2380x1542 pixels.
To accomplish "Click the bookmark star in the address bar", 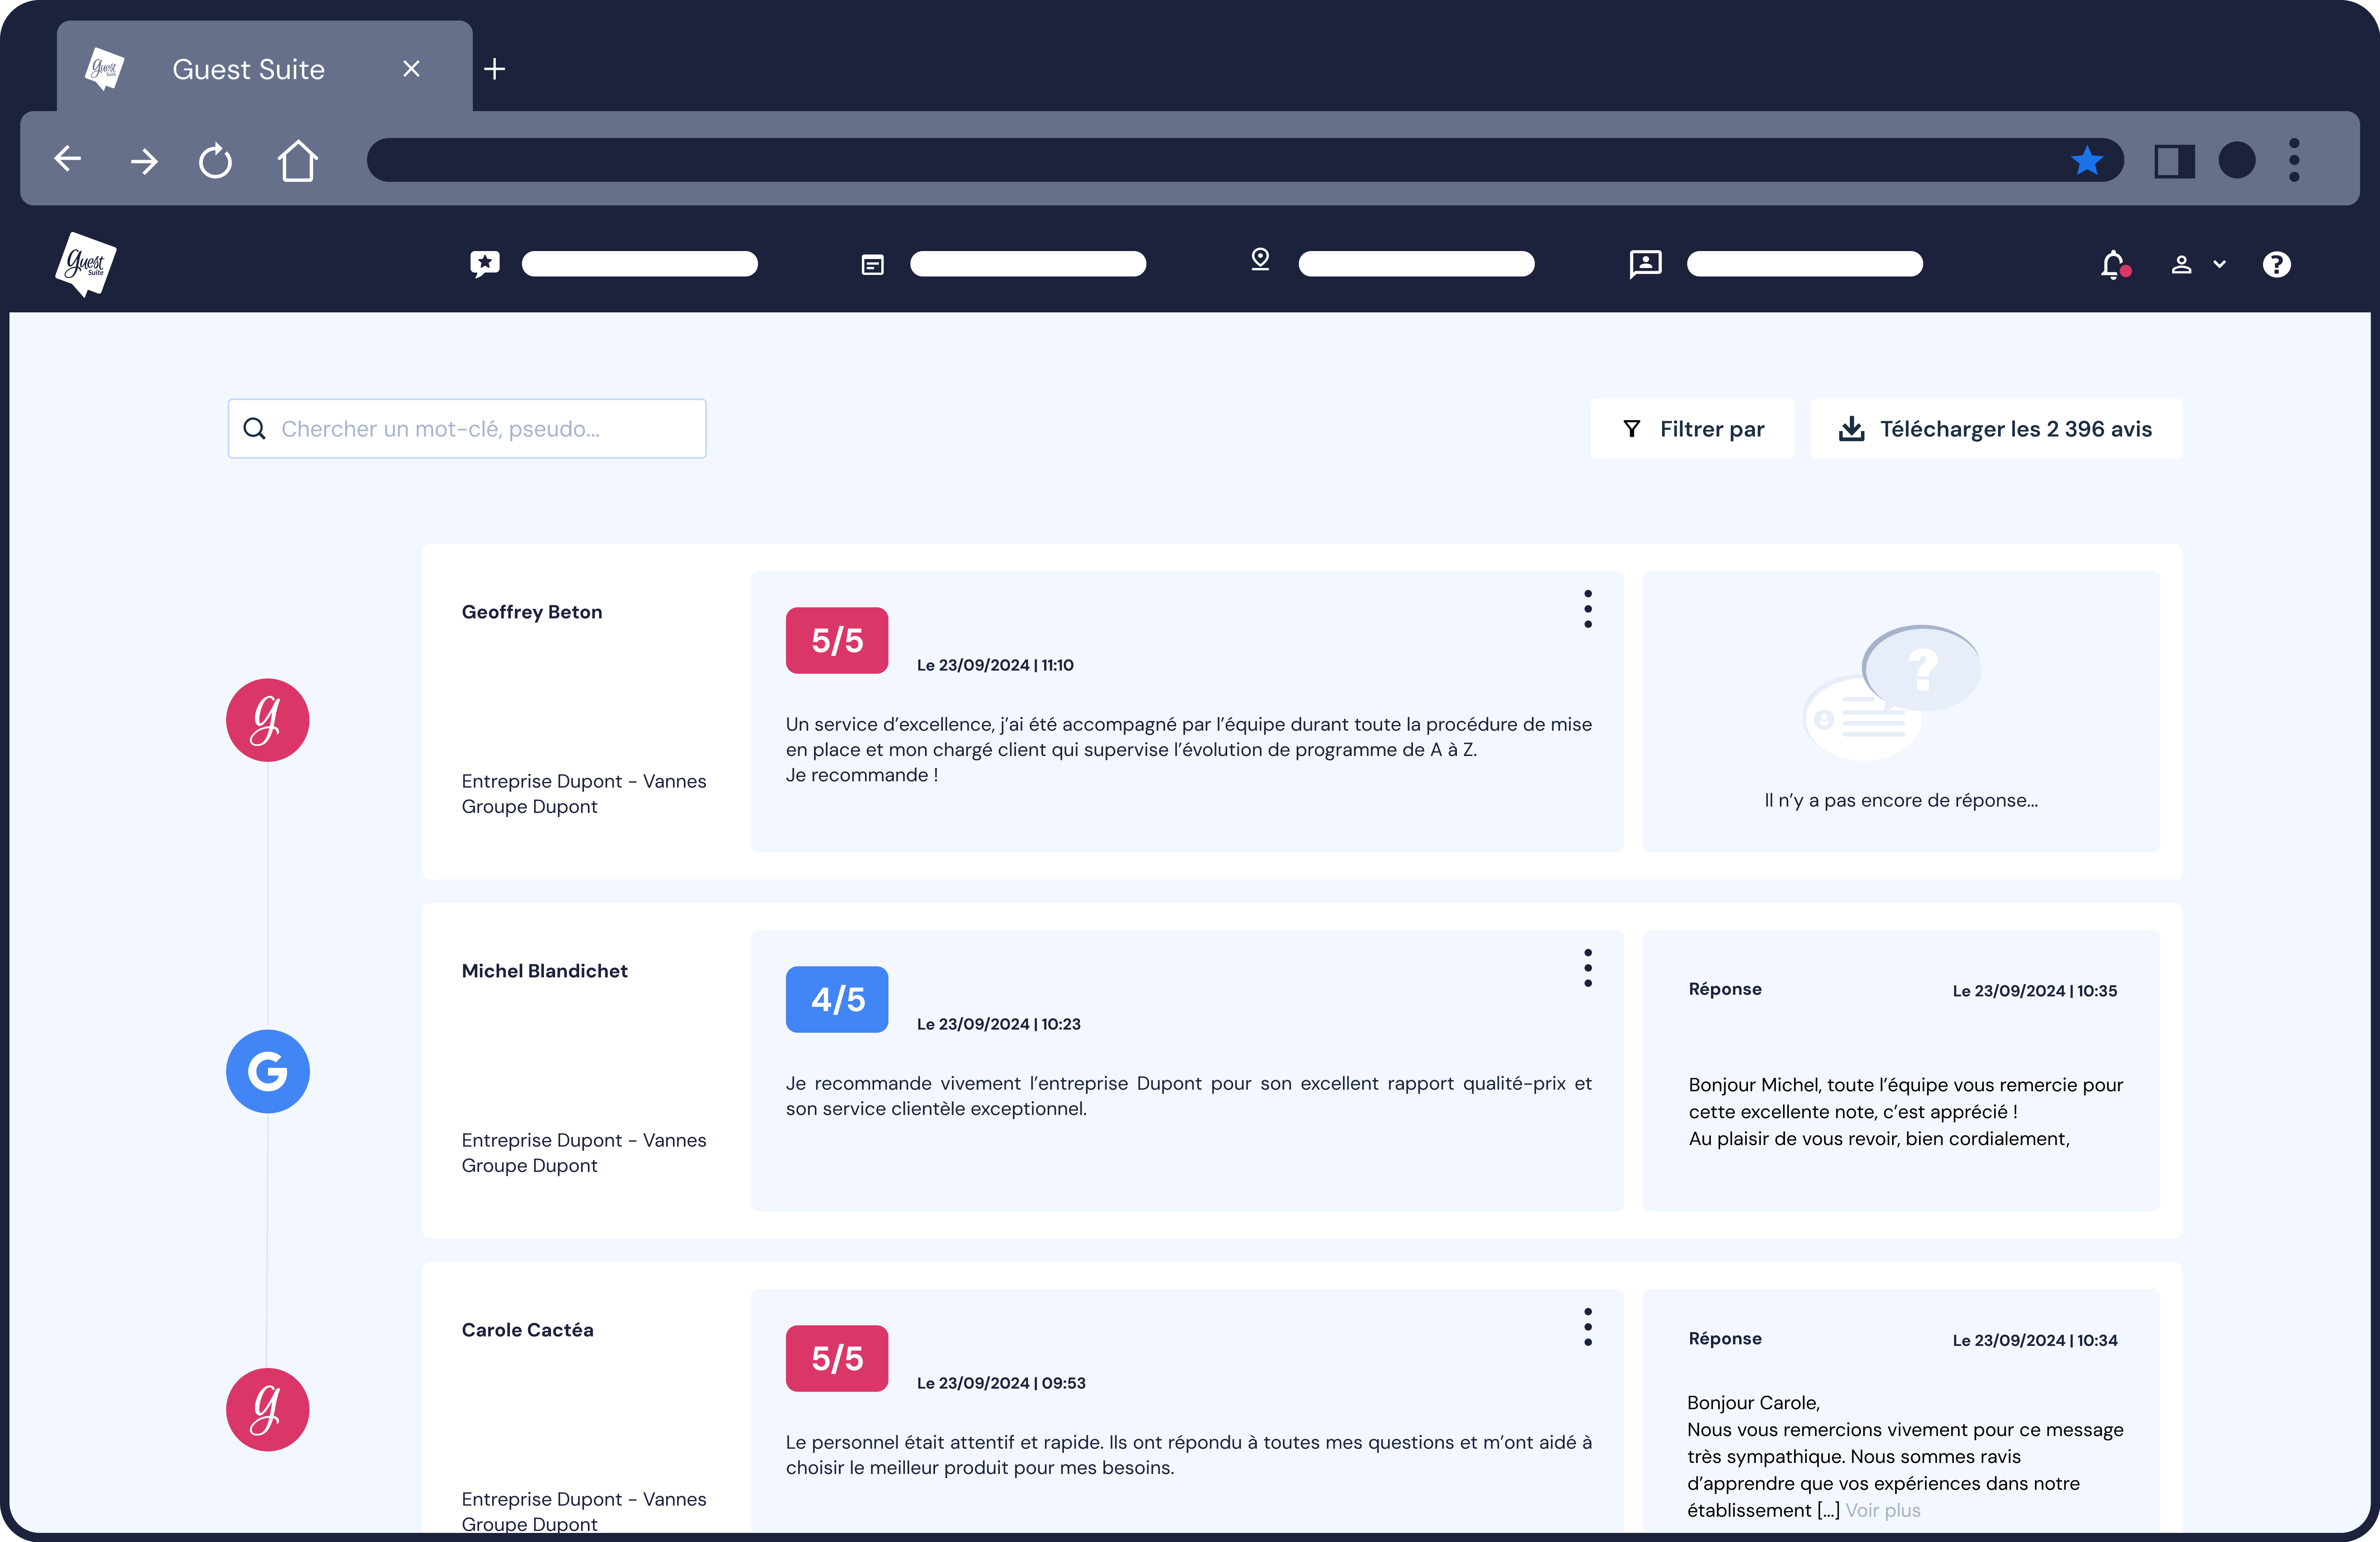I will (2087, 160).
